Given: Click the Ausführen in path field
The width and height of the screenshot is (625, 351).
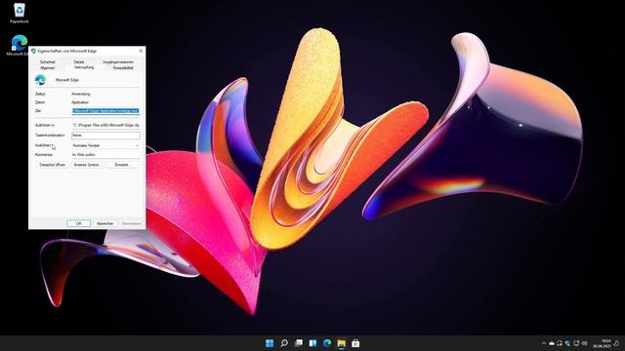Looking at the screenshot, I should 105,125.
